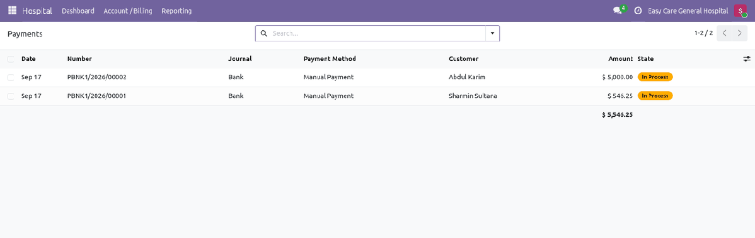Select all payments header checkbox
The height and width of the screenshot is (238, 755).
tap(11, 59)
